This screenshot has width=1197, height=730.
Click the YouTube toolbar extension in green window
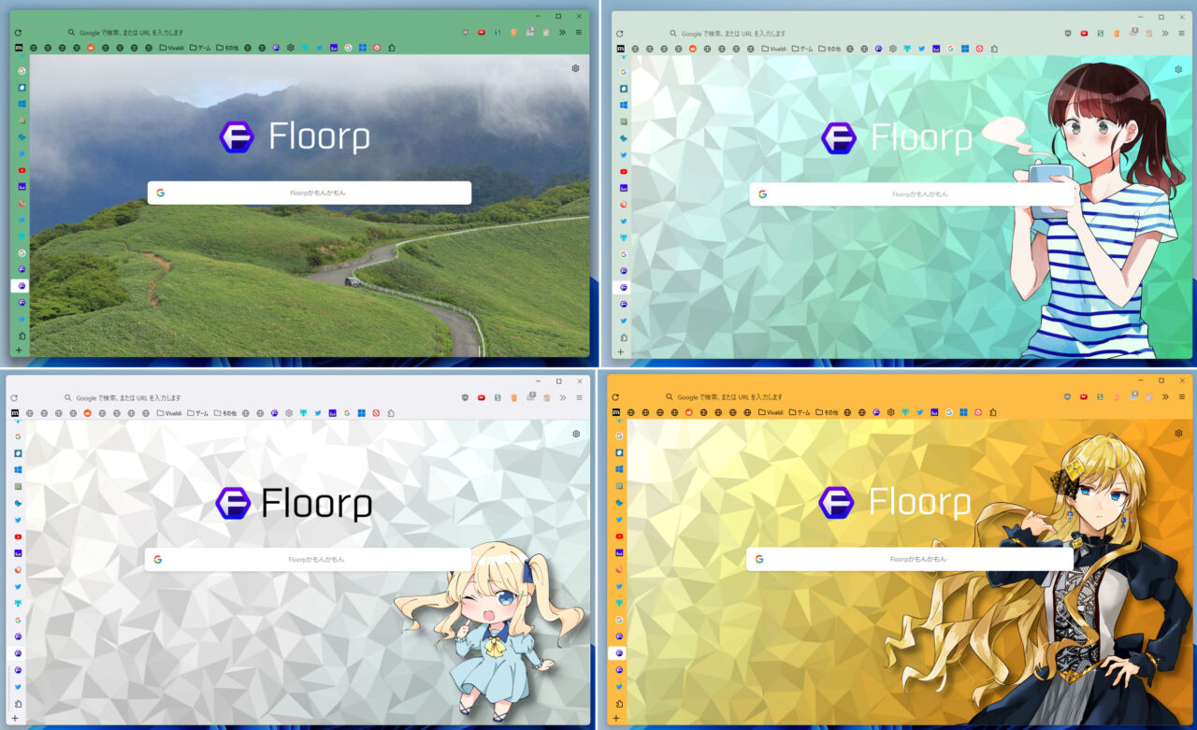482,33
